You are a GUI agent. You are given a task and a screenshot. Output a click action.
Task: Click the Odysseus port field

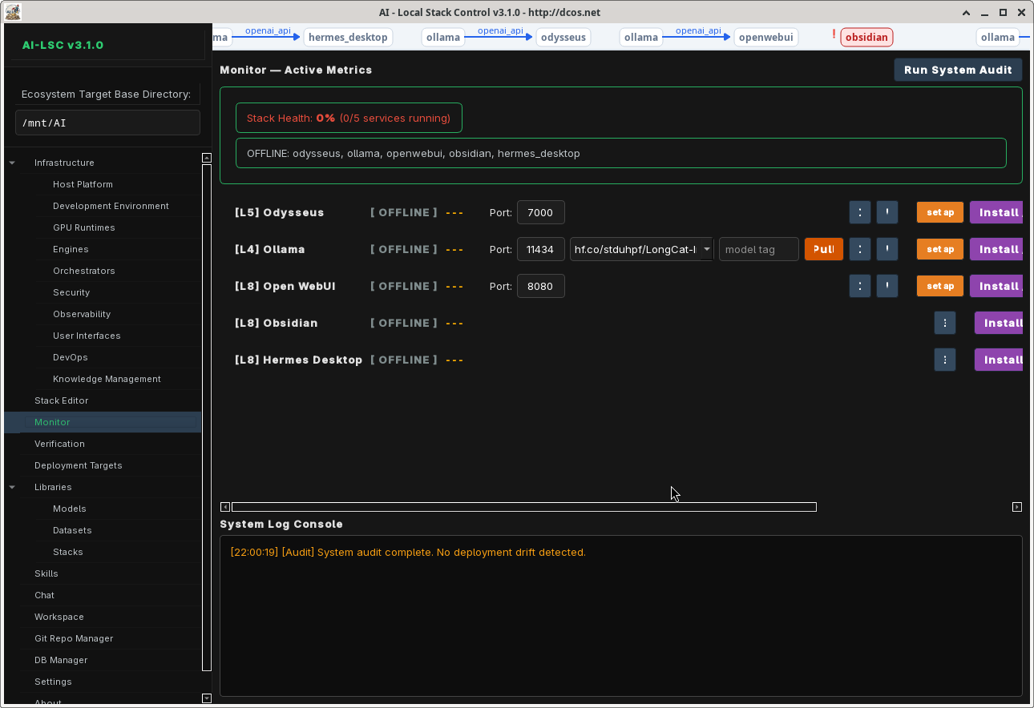click(541, 212)
